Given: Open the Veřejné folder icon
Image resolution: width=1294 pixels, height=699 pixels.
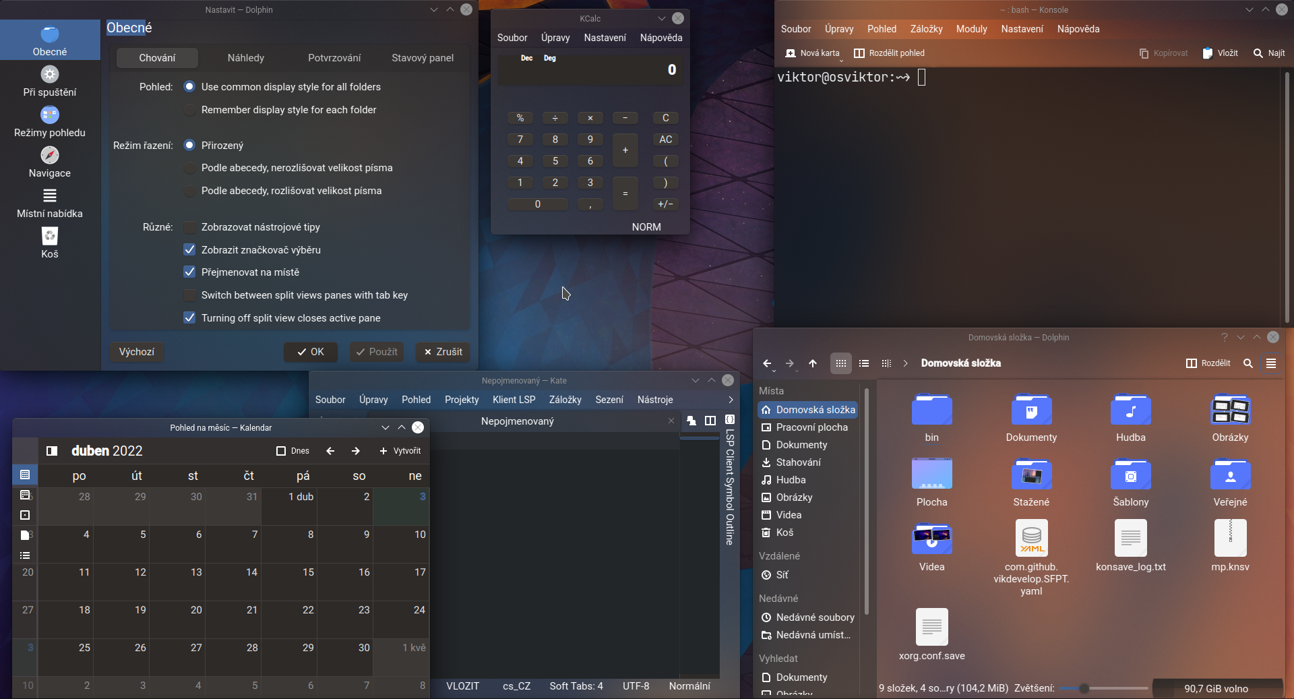Looking at the screenshot, I should [x=1231, y=475].
